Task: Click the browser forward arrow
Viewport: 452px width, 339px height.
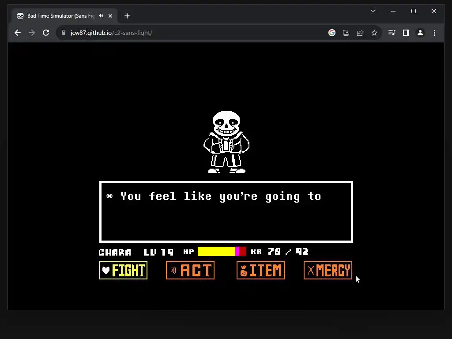Action: pos(32,33)
